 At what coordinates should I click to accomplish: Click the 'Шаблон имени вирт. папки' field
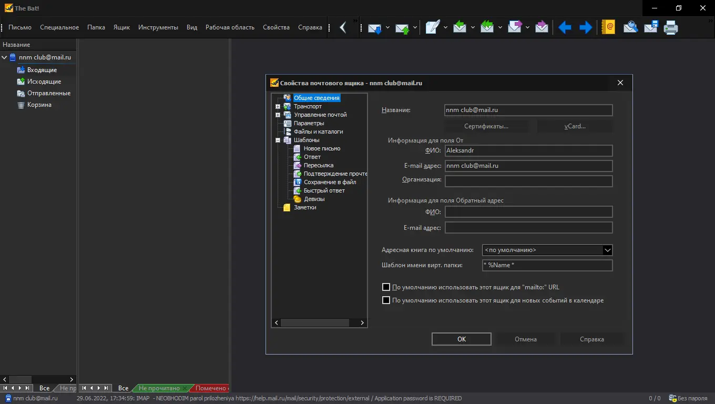(547, 265)
